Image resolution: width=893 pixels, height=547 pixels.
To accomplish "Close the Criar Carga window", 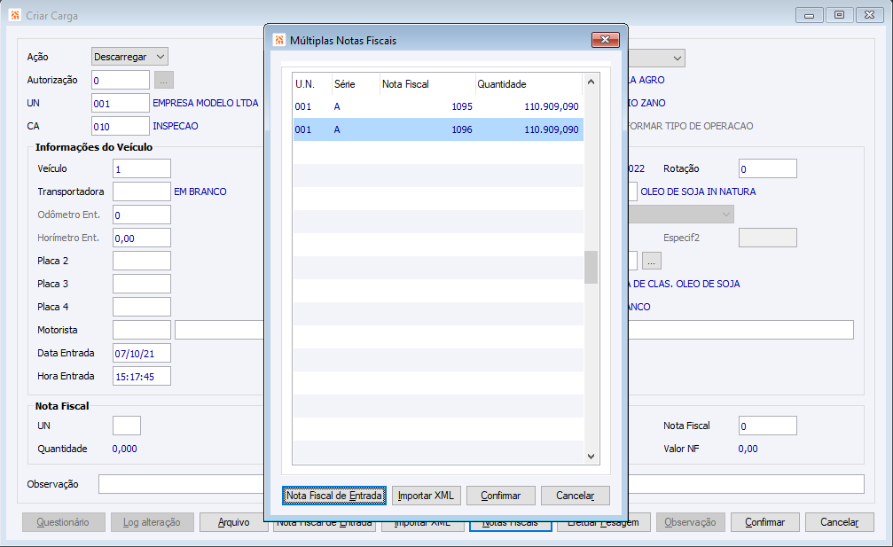I will [x=870, y=15].
